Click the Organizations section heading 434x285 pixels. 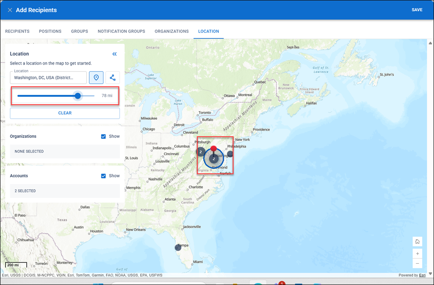point(23,136)
